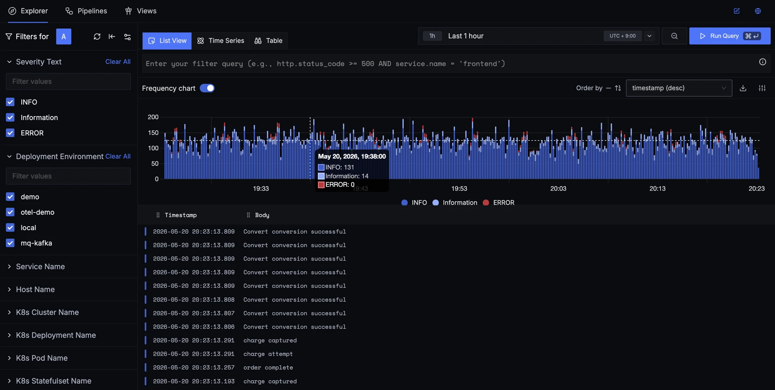
Task: Click the refresh filters icon
Action: 97,36
